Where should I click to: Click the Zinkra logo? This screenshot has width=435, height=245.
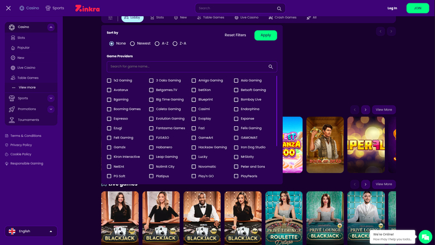pyautogui.click(x=88, y=8)
